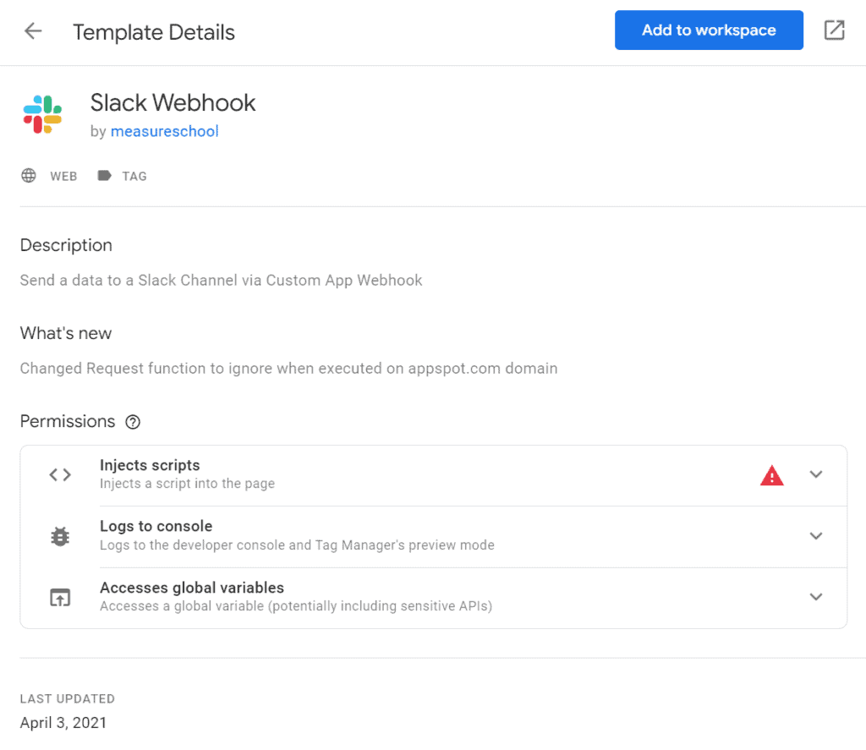Open template in new window icon
The image size is (866, 750).
[834, 30]
